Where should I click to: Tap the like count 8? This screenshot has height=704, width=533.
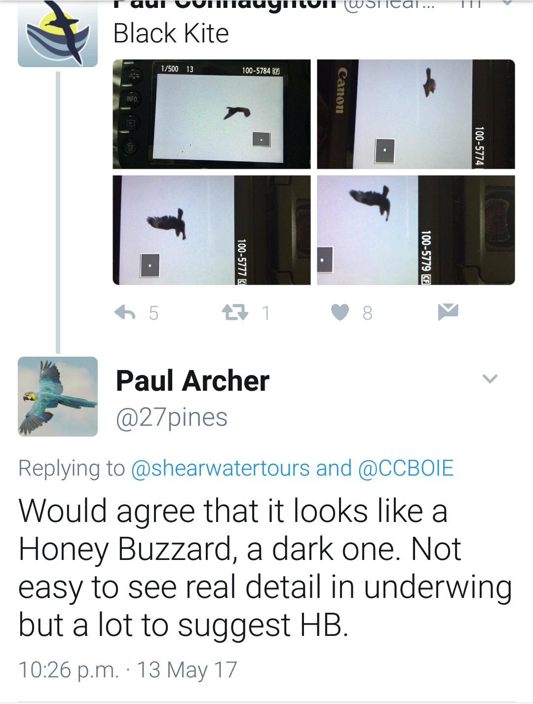(367, 313)
